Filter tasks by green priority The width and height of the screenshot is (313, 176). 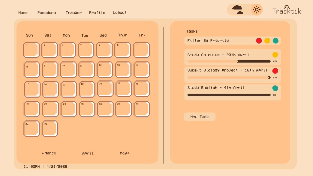point(275,41)
